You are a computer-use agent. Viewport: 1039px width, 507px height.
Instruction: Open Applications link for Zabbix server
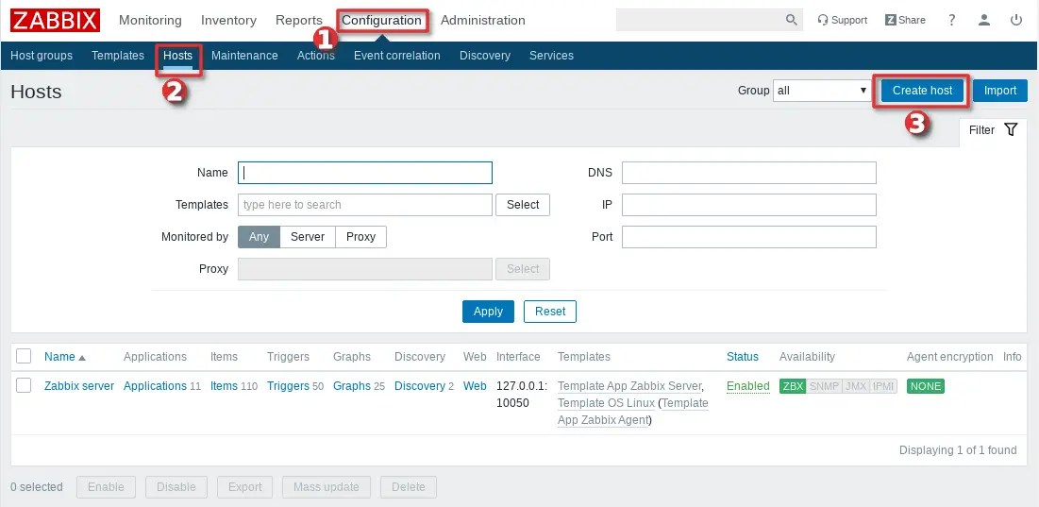155,386
